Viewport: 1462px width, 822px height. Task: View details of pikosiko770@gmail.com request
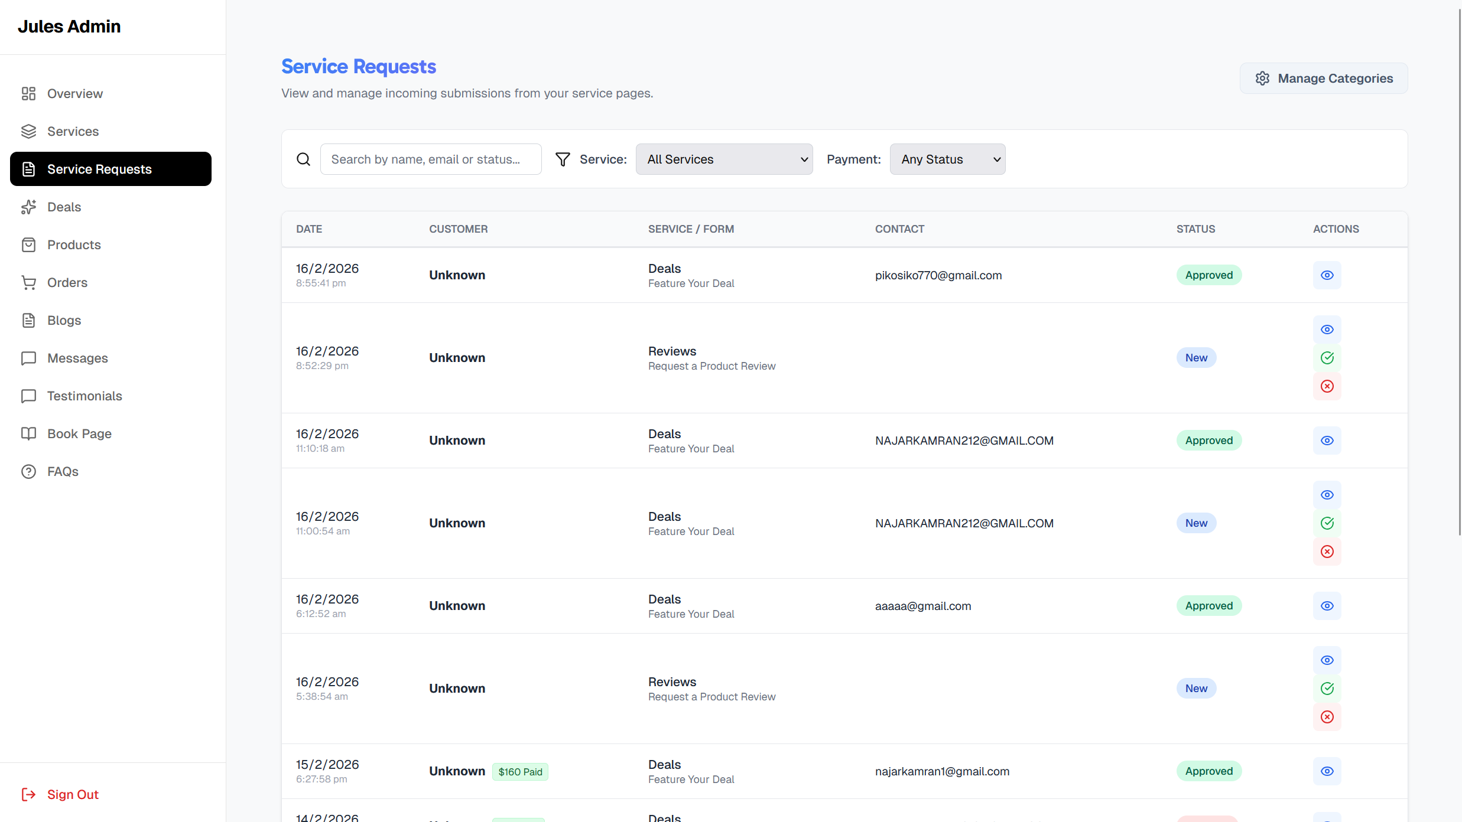1327,275
